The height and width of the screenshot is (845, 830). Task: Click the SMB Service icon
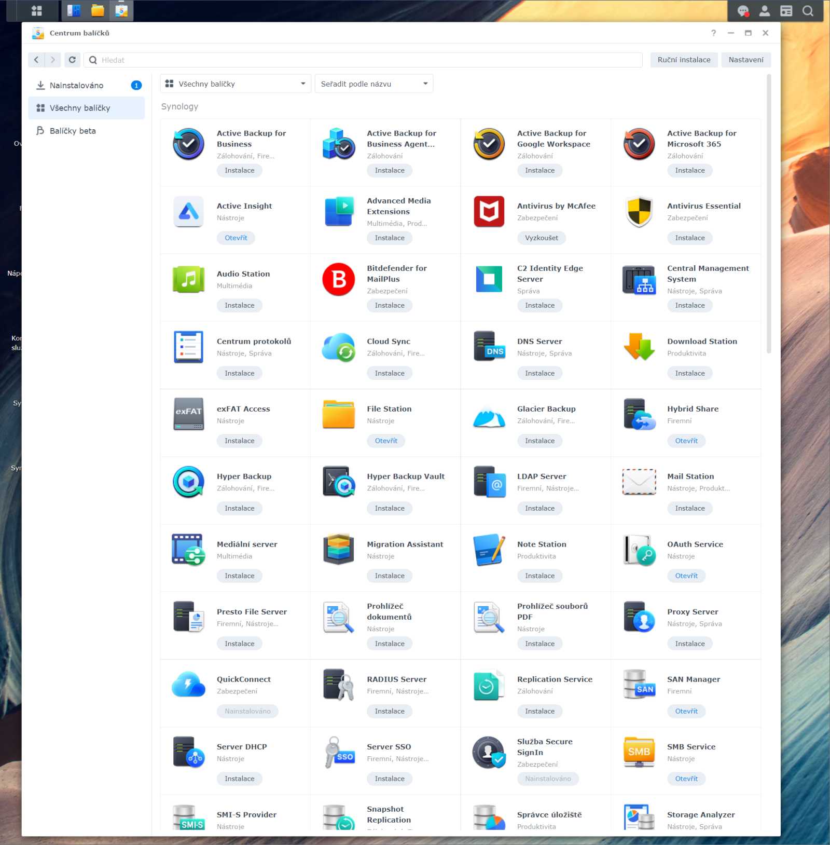click(x=639, y=753)
